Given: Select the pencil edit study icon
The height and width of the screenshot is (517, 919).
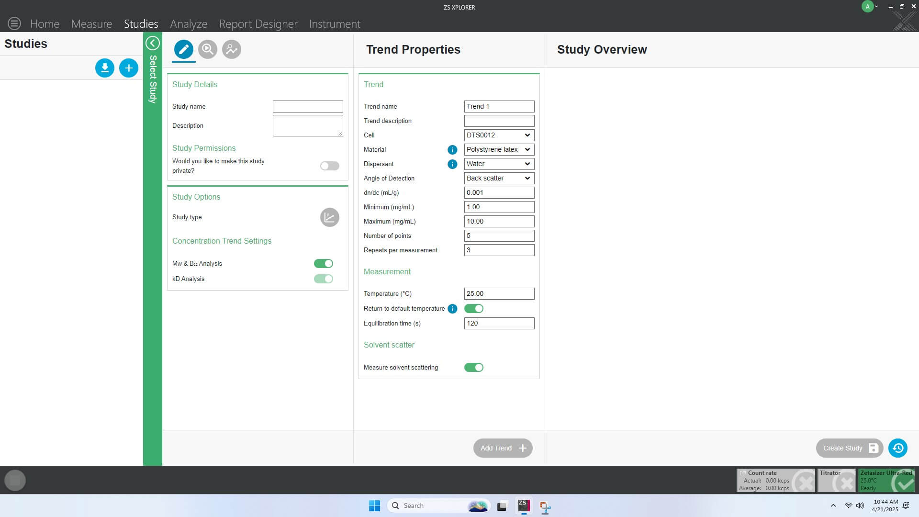Looking at the screenshot, I should pyautogui.click(x=184, y=49).
